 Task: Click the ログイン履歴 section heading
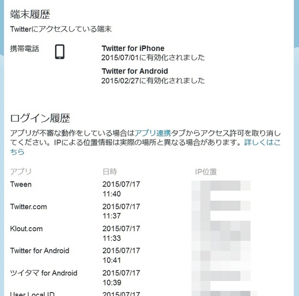(x=40, y=118)
